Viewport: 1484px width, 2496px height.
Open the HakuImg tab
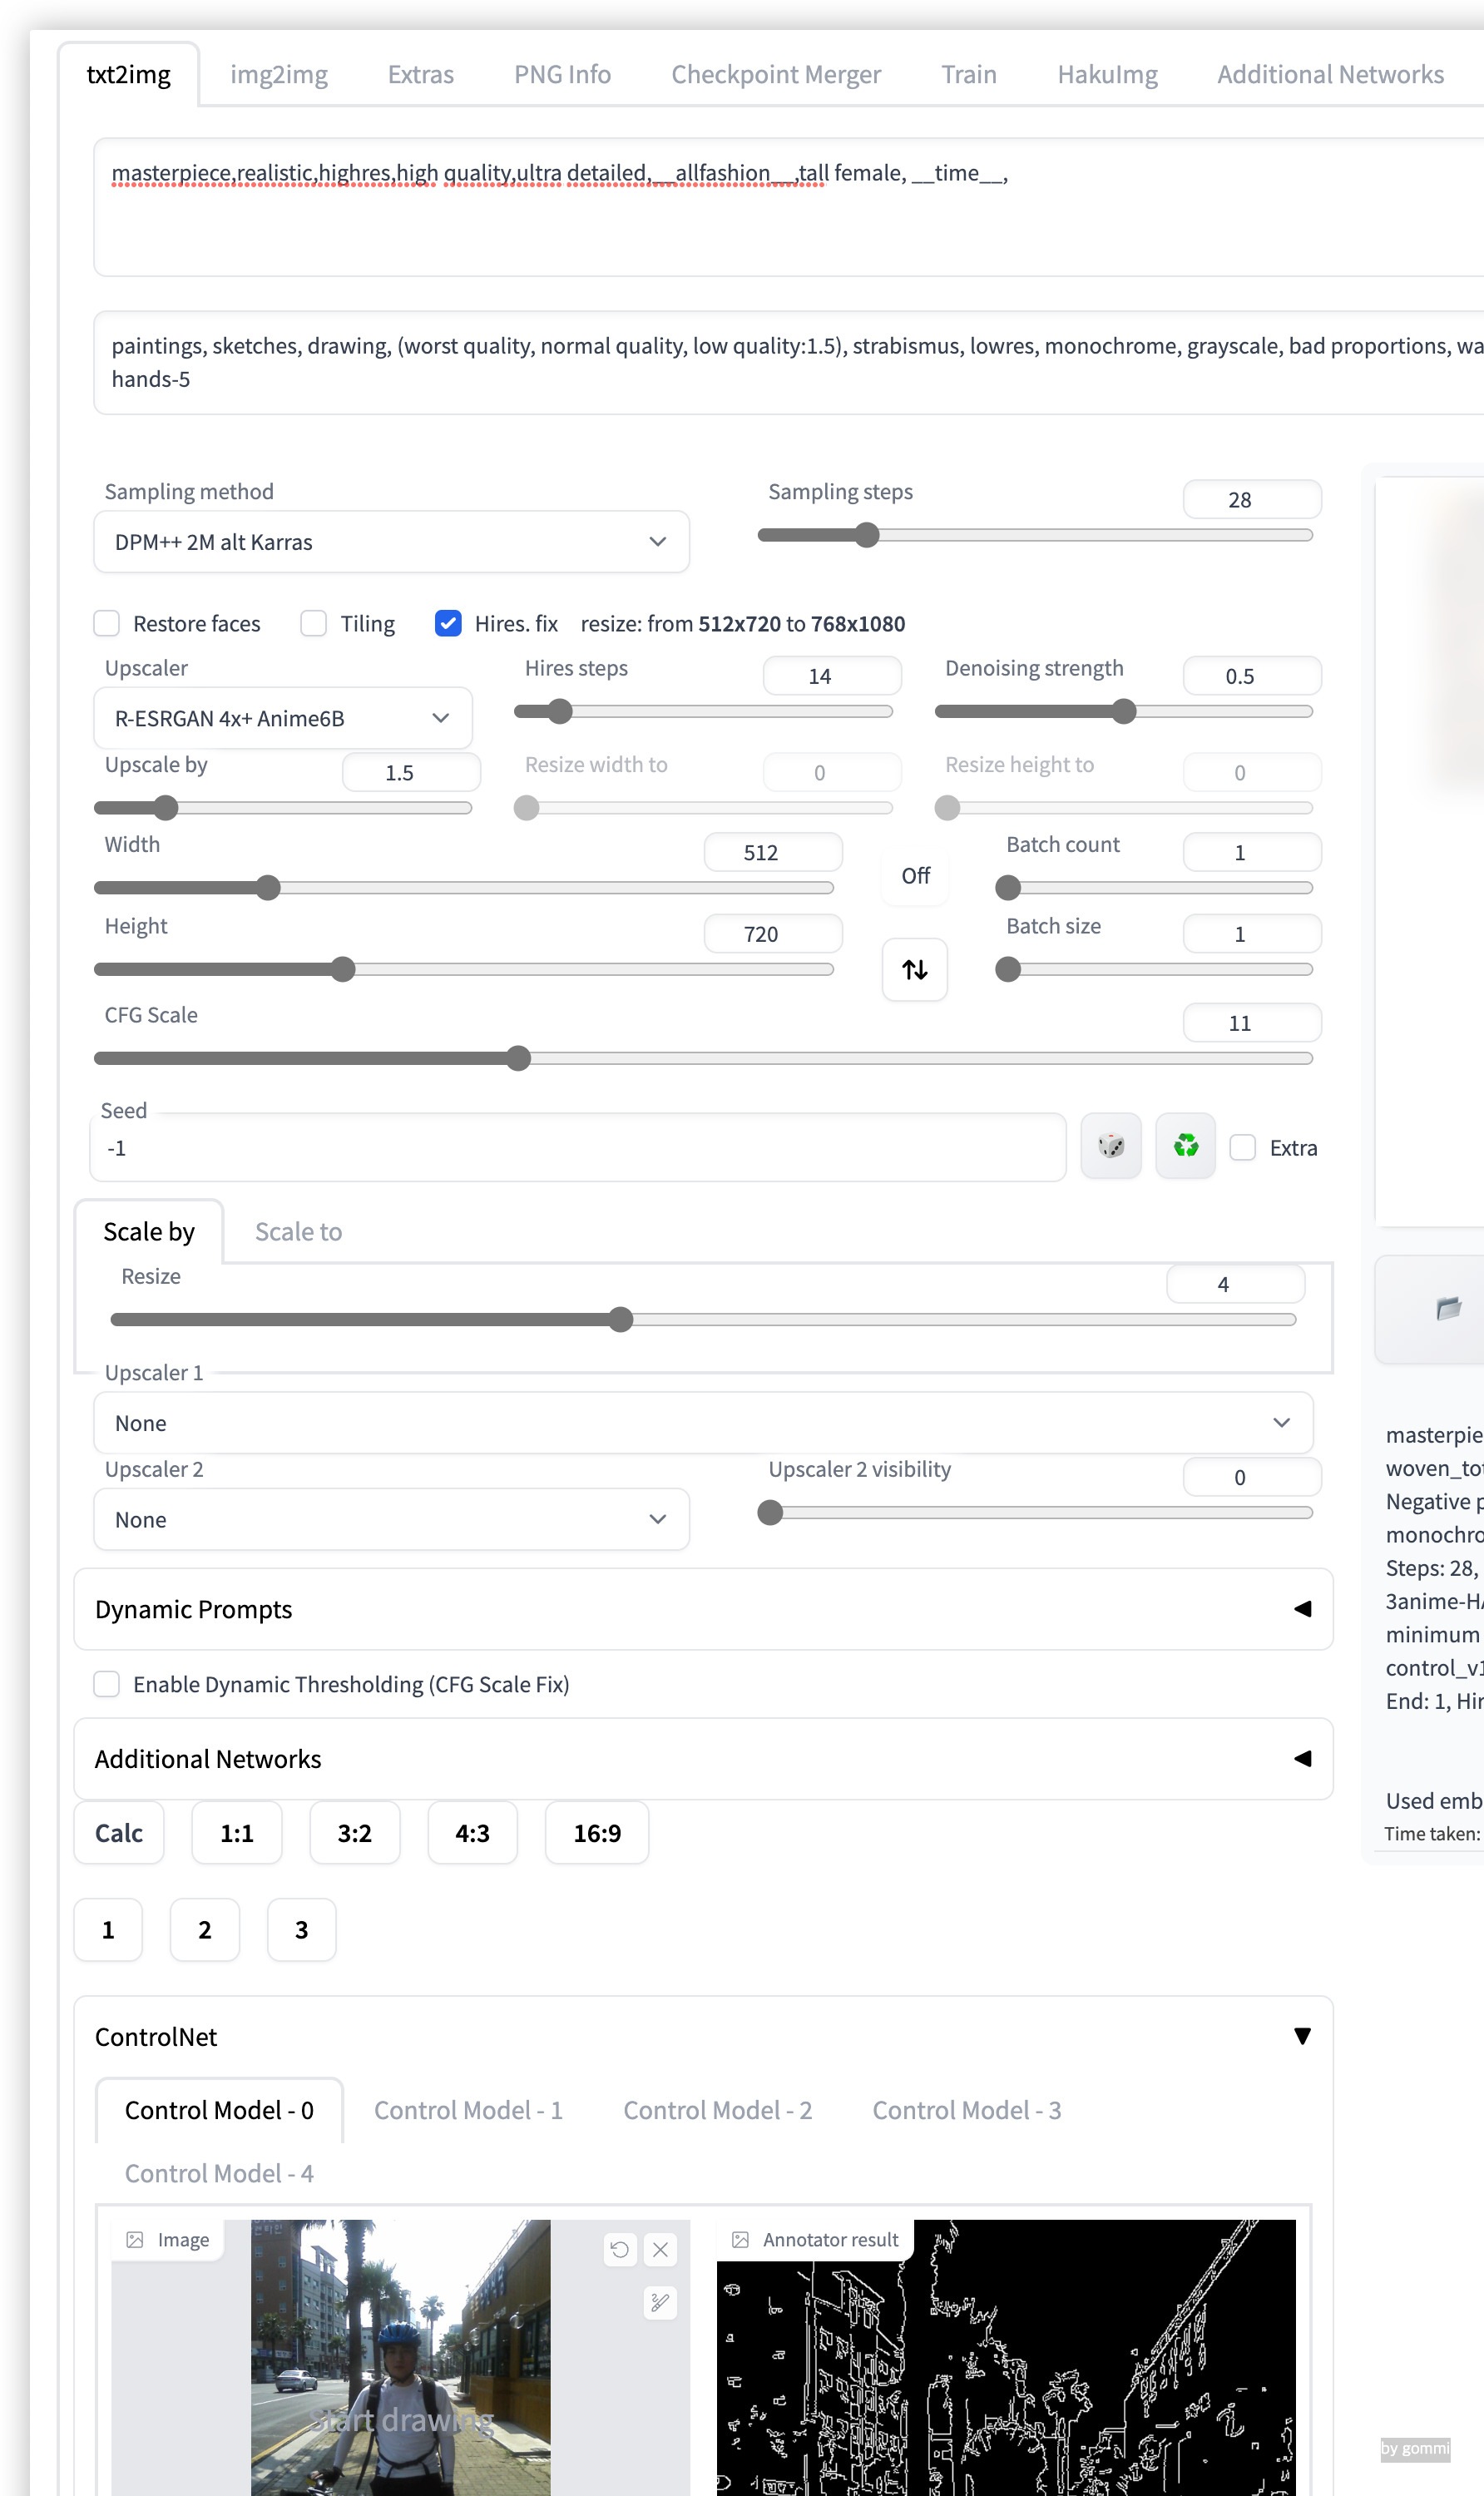[x=1107, y=75]
